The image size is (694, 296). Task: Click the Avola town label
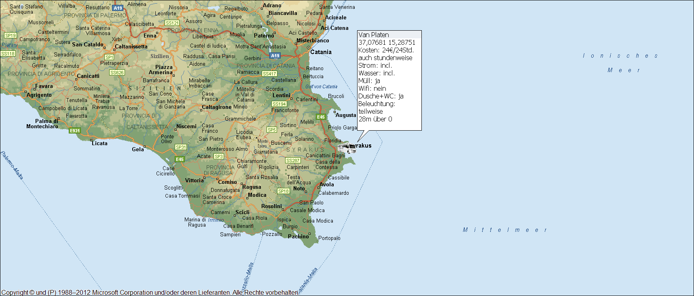pos(327,185)
